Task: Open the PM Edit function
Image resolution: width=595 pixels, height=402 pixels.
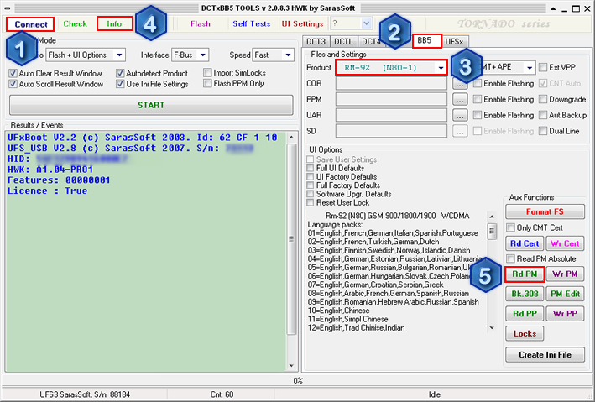Action: click(565, 294)
